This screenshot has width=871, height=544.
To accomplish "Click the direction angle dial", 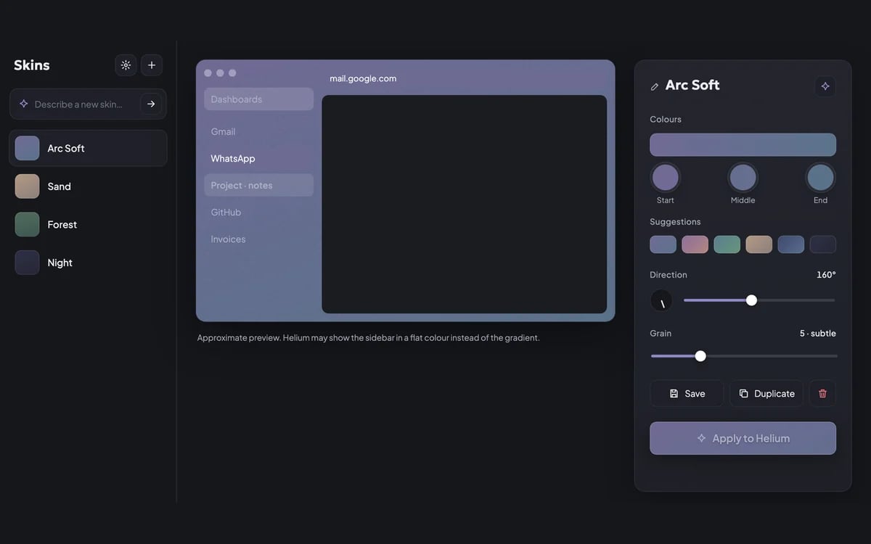I will point(661,300).
